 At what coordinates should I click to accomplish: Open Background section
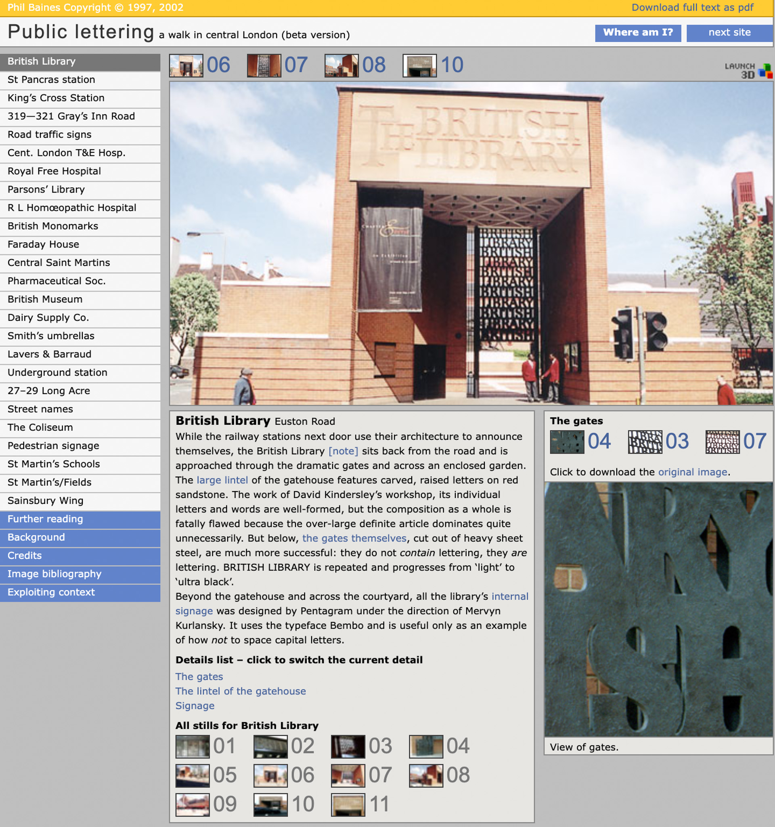(80, 537)
